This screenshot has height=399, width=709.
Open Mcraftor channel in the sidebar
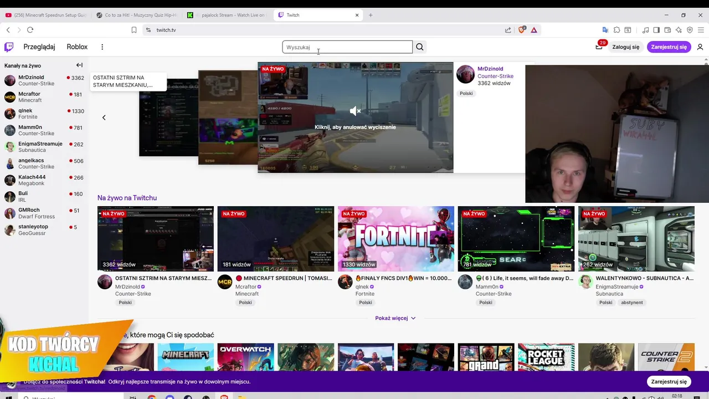44,97
